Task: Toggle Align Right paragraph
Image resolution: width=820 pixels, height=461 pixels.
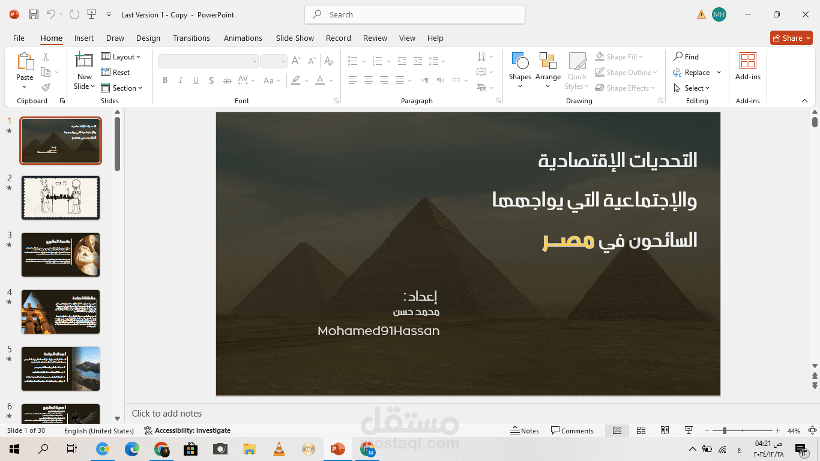Action: 384,80
